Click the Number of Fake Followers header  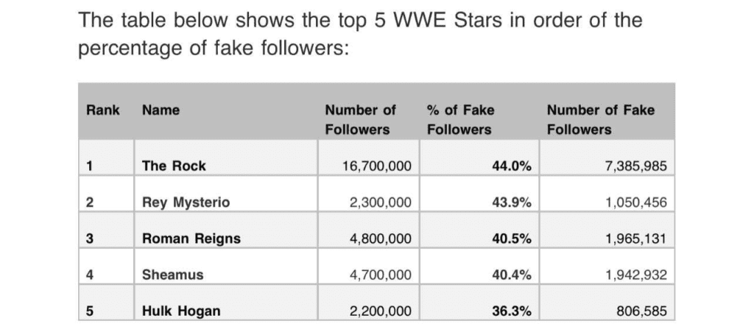[x=600, y=119]
